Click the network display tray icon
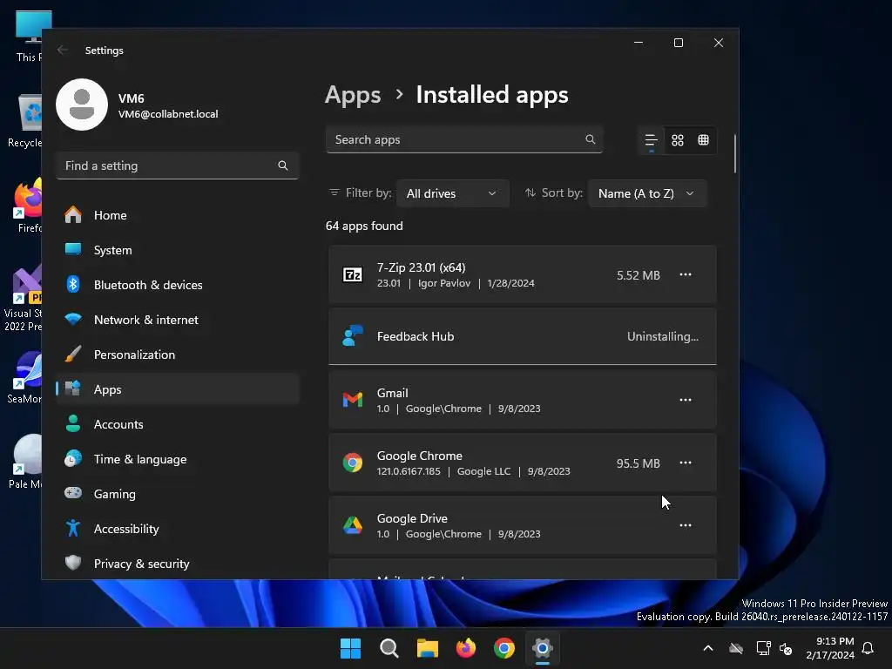 tap(763, 648)
